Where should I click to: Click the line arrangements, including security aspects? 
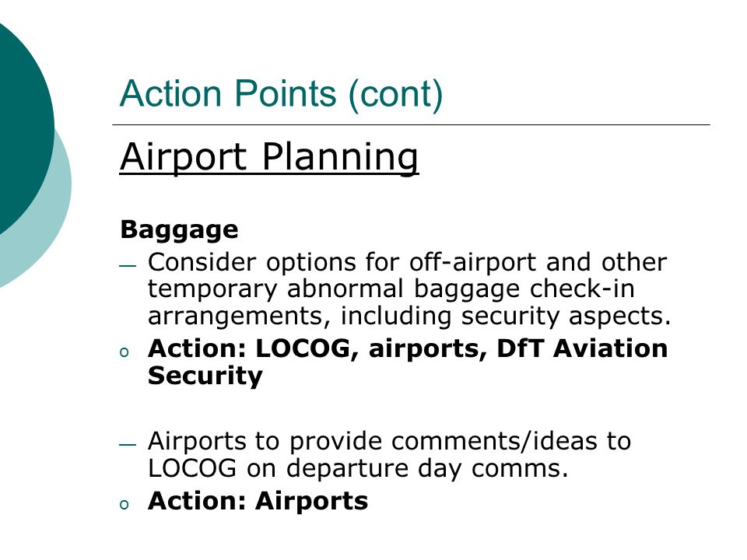tap(409, 316)
